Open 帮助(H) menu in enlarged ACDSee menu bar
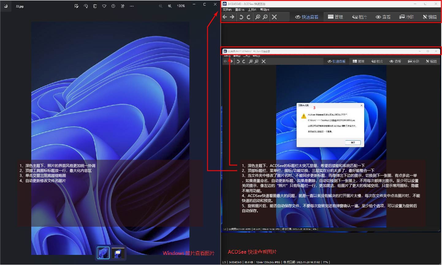442x265 pixels. (265, 10)
